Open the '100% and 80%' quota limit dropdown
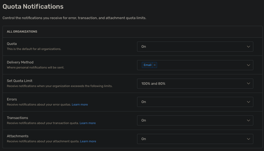264x151 pixels. [x=191, y=84]
